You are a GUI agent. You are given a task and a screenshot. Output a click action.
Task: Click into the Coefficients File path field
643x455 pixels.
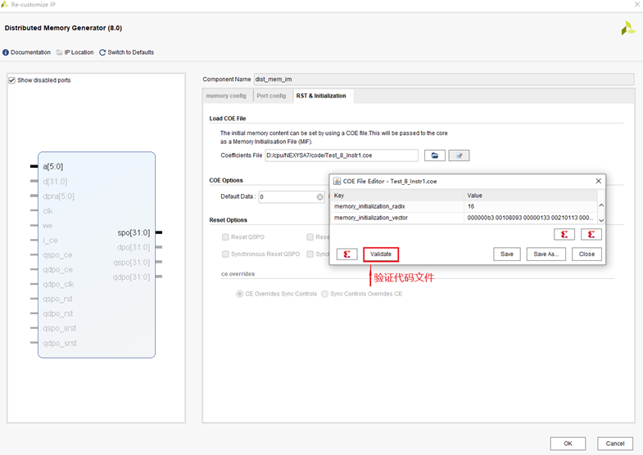[341, 155]
